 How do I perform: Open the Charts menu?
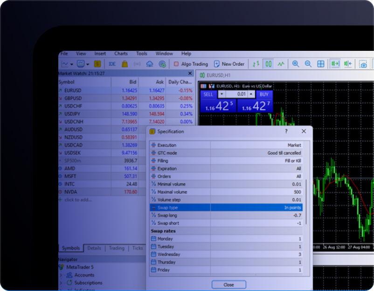[121, 54]
